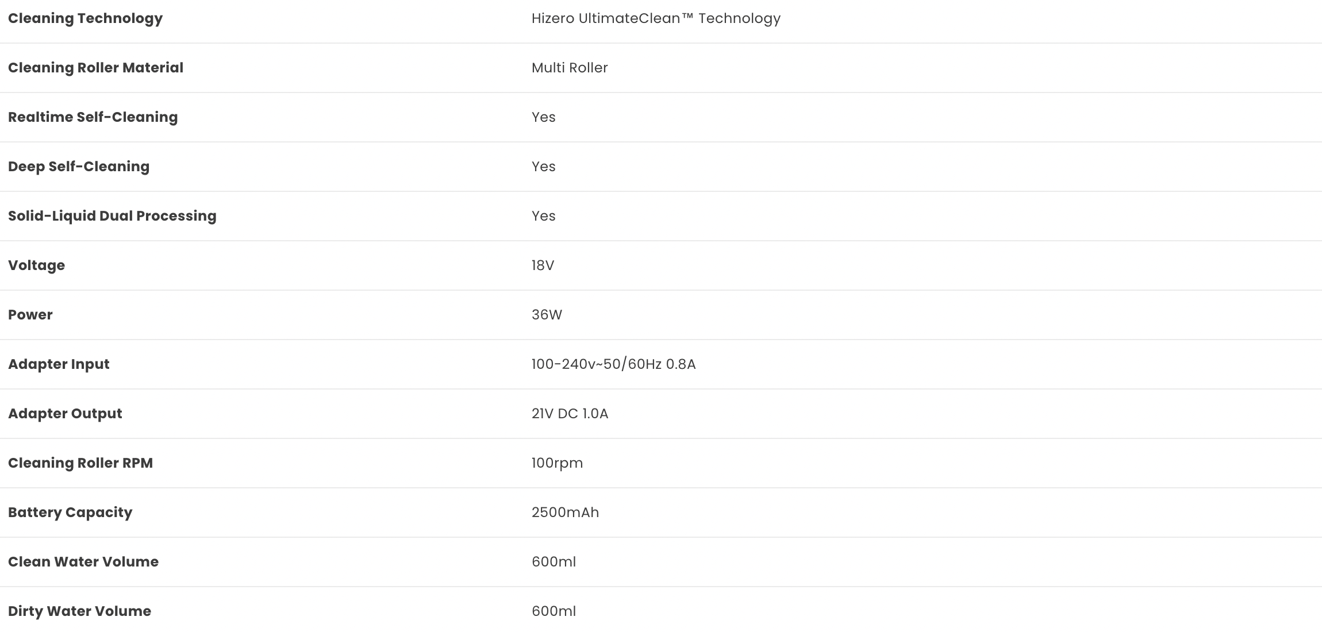The image size is (1322, 632).
Task: Click the 36W power value
Action: pos(547,315)
